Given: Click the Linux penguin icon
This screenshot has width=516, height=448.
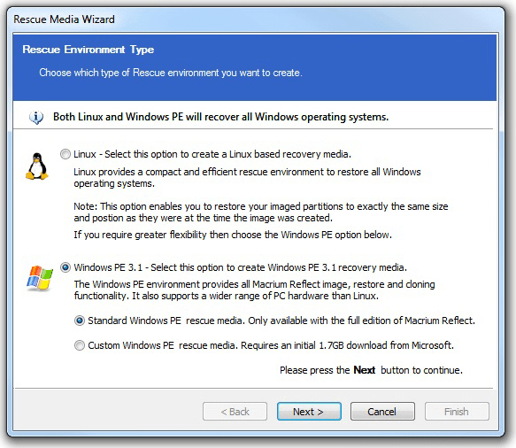Looking at the screenshot, I should coord(37,166).
